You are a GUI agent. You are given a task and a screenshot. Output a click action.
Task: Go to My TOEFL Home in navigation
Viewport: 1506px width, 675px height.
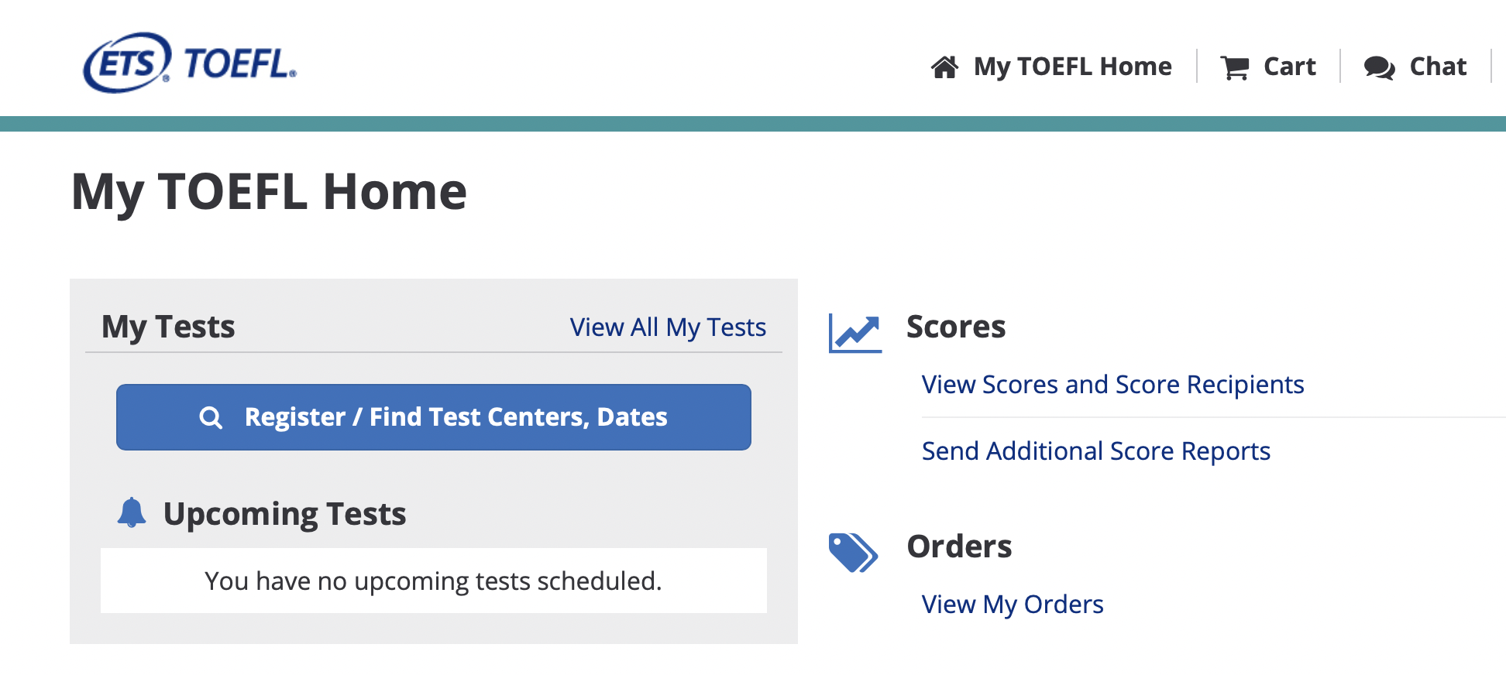(1072, 67)
